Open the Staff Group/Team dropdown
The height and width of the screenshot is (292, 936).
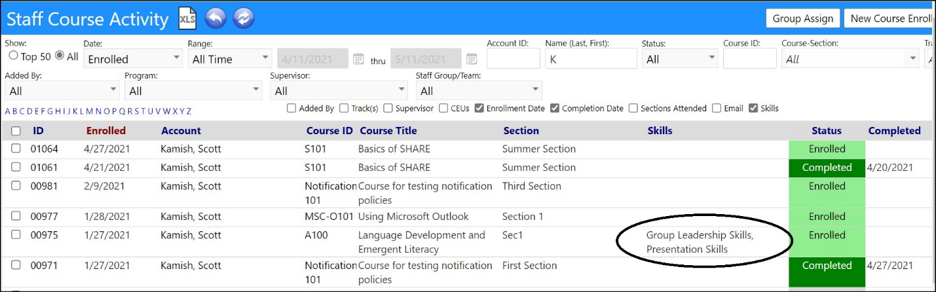pyautogui.click(x=479, y=90)
